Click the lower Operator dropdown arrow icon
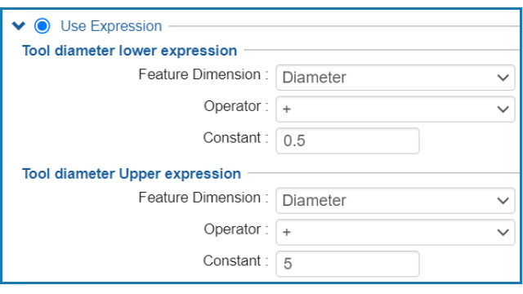The height and width of the screenshot is (294, 523). pyautogui.click(x=503, y=109)
